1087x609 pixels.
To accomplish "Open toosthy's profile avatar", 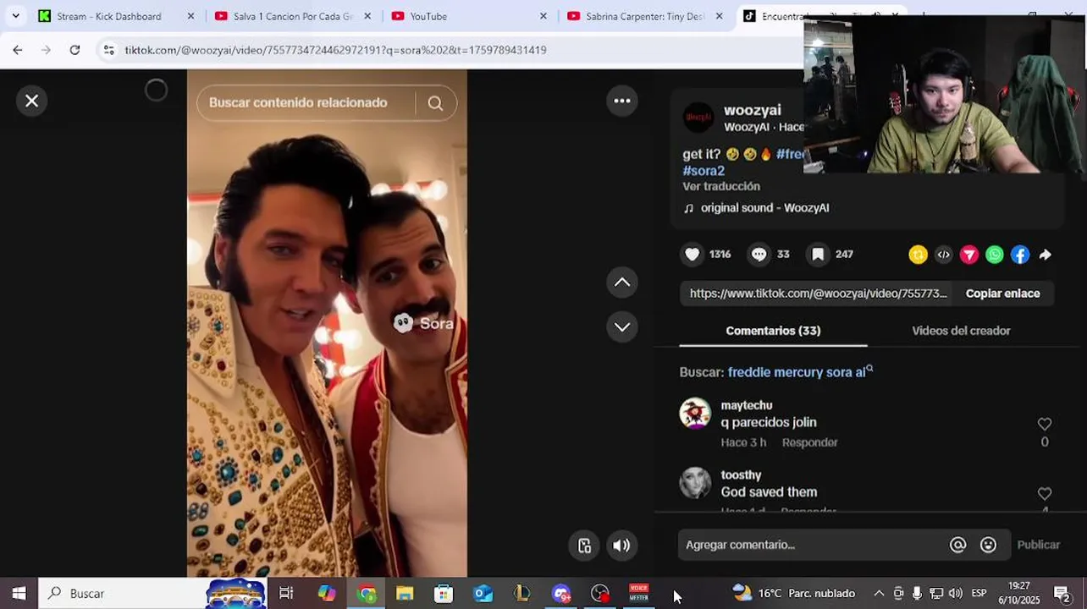I will (x=695, y=482).
